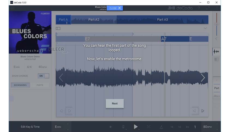228x132 pixels.
Task: Open the play options dropdown arrow
Action: (x=139, y=129)
